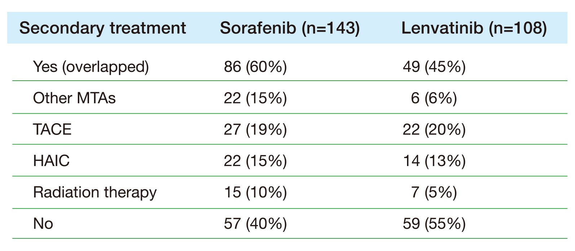Click the Secondary treatment column header
This screenshot has width=575, height=251.
pyautogui.click(x=103, y=28)
